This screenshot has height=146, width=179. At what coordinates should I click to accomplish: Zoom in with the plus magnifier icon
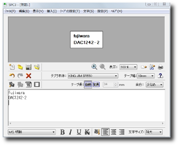94,67
